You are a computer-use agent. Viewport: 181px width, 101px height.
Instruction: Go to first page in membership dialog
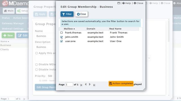[x=81, y=85]
